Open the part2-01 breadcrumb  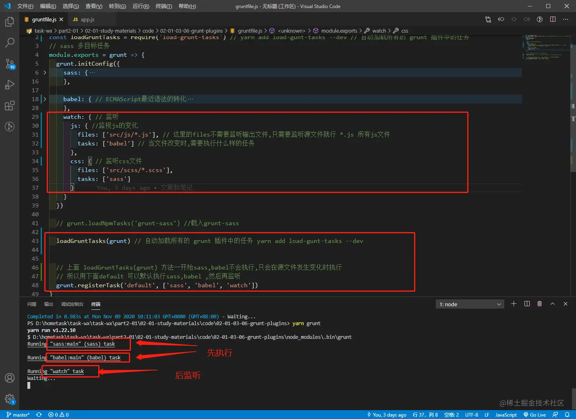click(68, 31)
